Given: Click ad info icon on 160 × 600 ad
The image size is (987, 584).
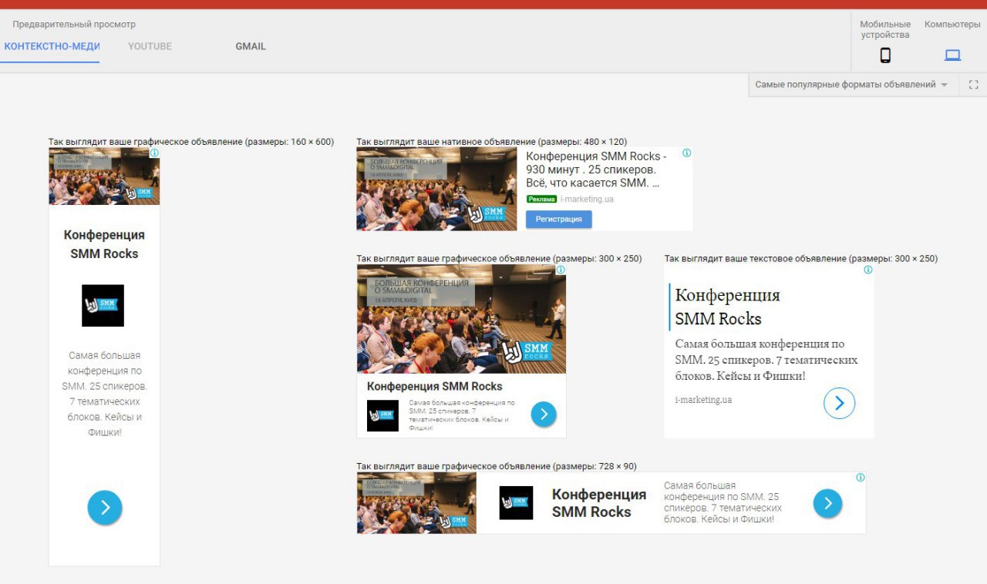Looking at the screenshot, I should pos(154,153).
